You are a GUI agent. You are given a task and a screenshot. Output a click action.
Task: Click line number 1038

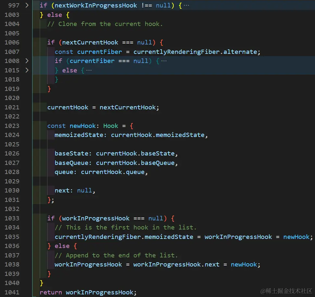tap(12, 264)
